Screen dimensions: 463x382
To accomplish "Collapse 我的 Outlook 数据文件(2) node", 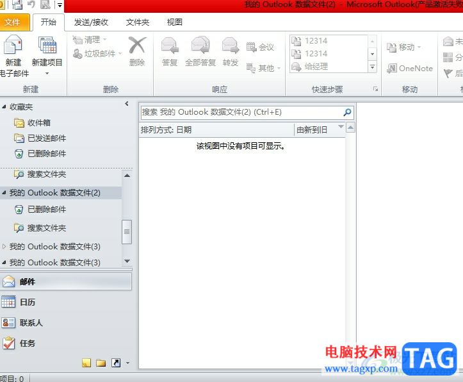I will coord(4,193).
